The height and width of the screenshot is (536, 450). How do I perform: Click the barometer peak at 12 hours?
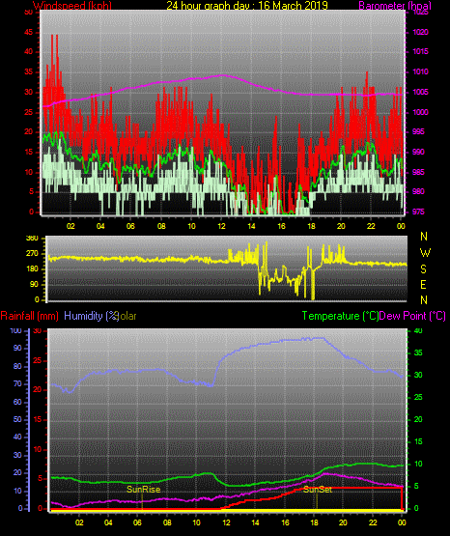point(222,75)
